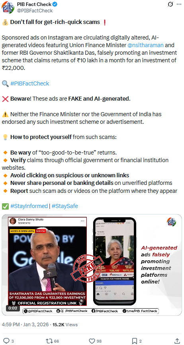Image resolution: width=184 pixels, height=345 pixels.
Task: Open the post timestamp Jan 3, 2026
Action: point(35,325)
